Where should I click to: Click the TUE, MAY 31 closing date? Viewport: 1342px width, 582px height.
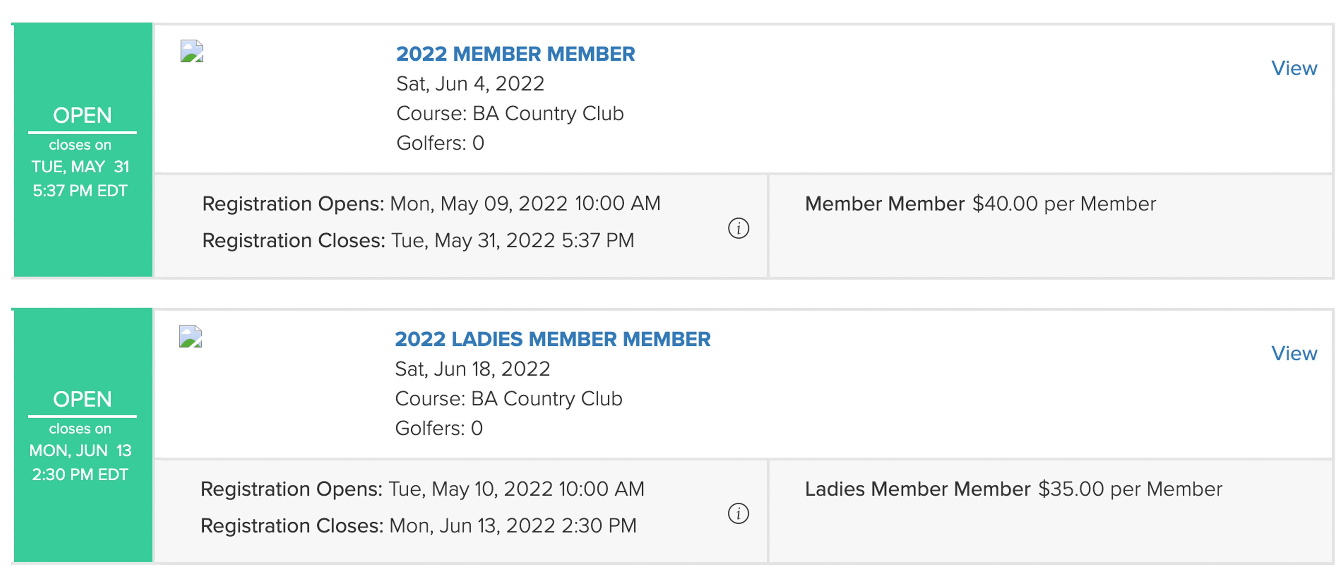[x=80, y=166]
